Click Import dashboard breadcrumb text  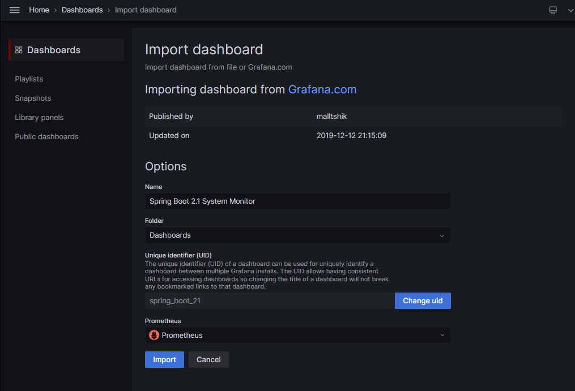click(x=146, y=10)
